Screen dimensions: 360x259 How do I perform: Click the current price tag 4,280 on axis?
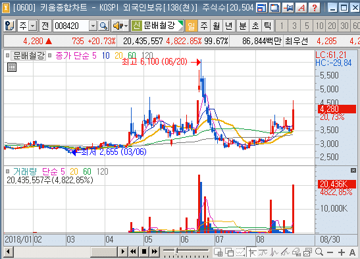pyautogui.click(x=337, y=109)
